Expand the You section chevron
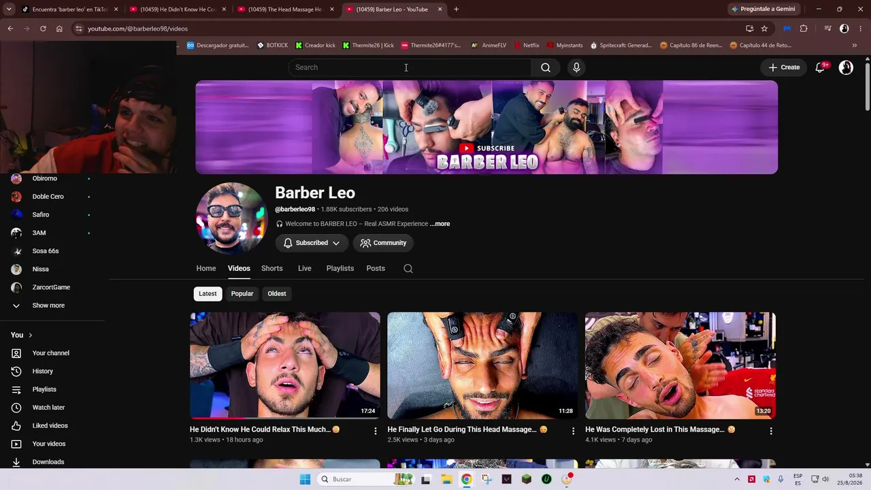The image size is (871, 490). point(30,335)
